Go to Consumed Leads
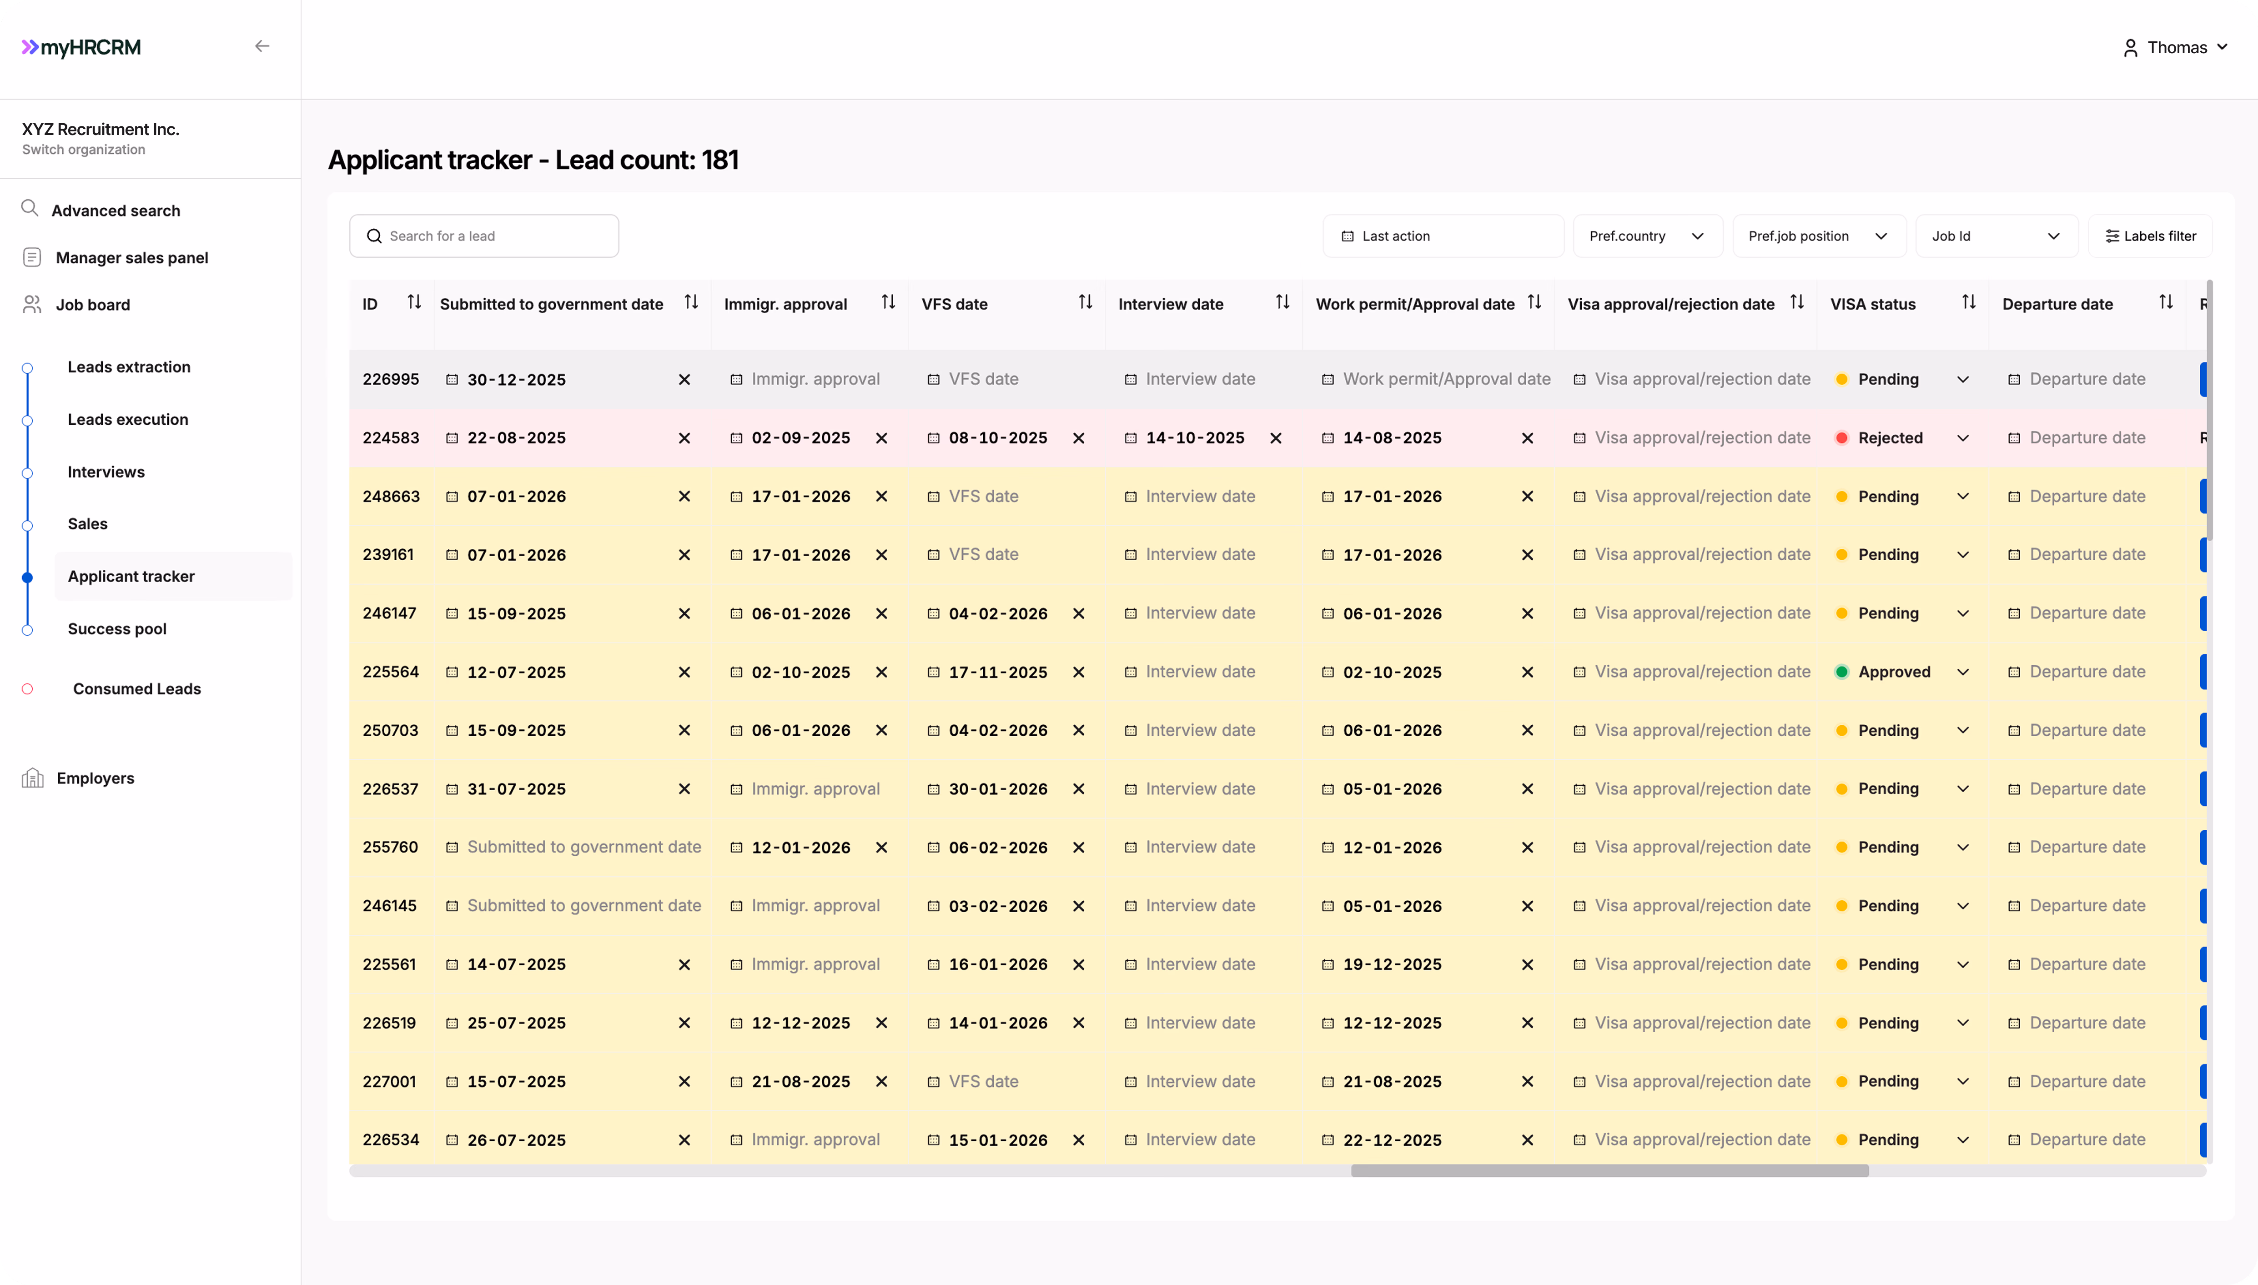2258x1285 pixels. click(137, 689)
